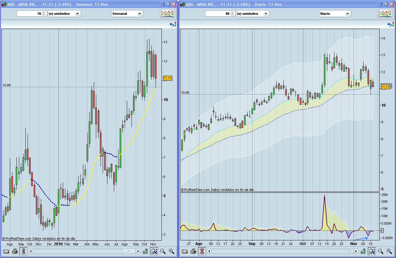
Task: Open the Diario timeframe dropdown
Action: pyautogui.click(x=335, y=14)
